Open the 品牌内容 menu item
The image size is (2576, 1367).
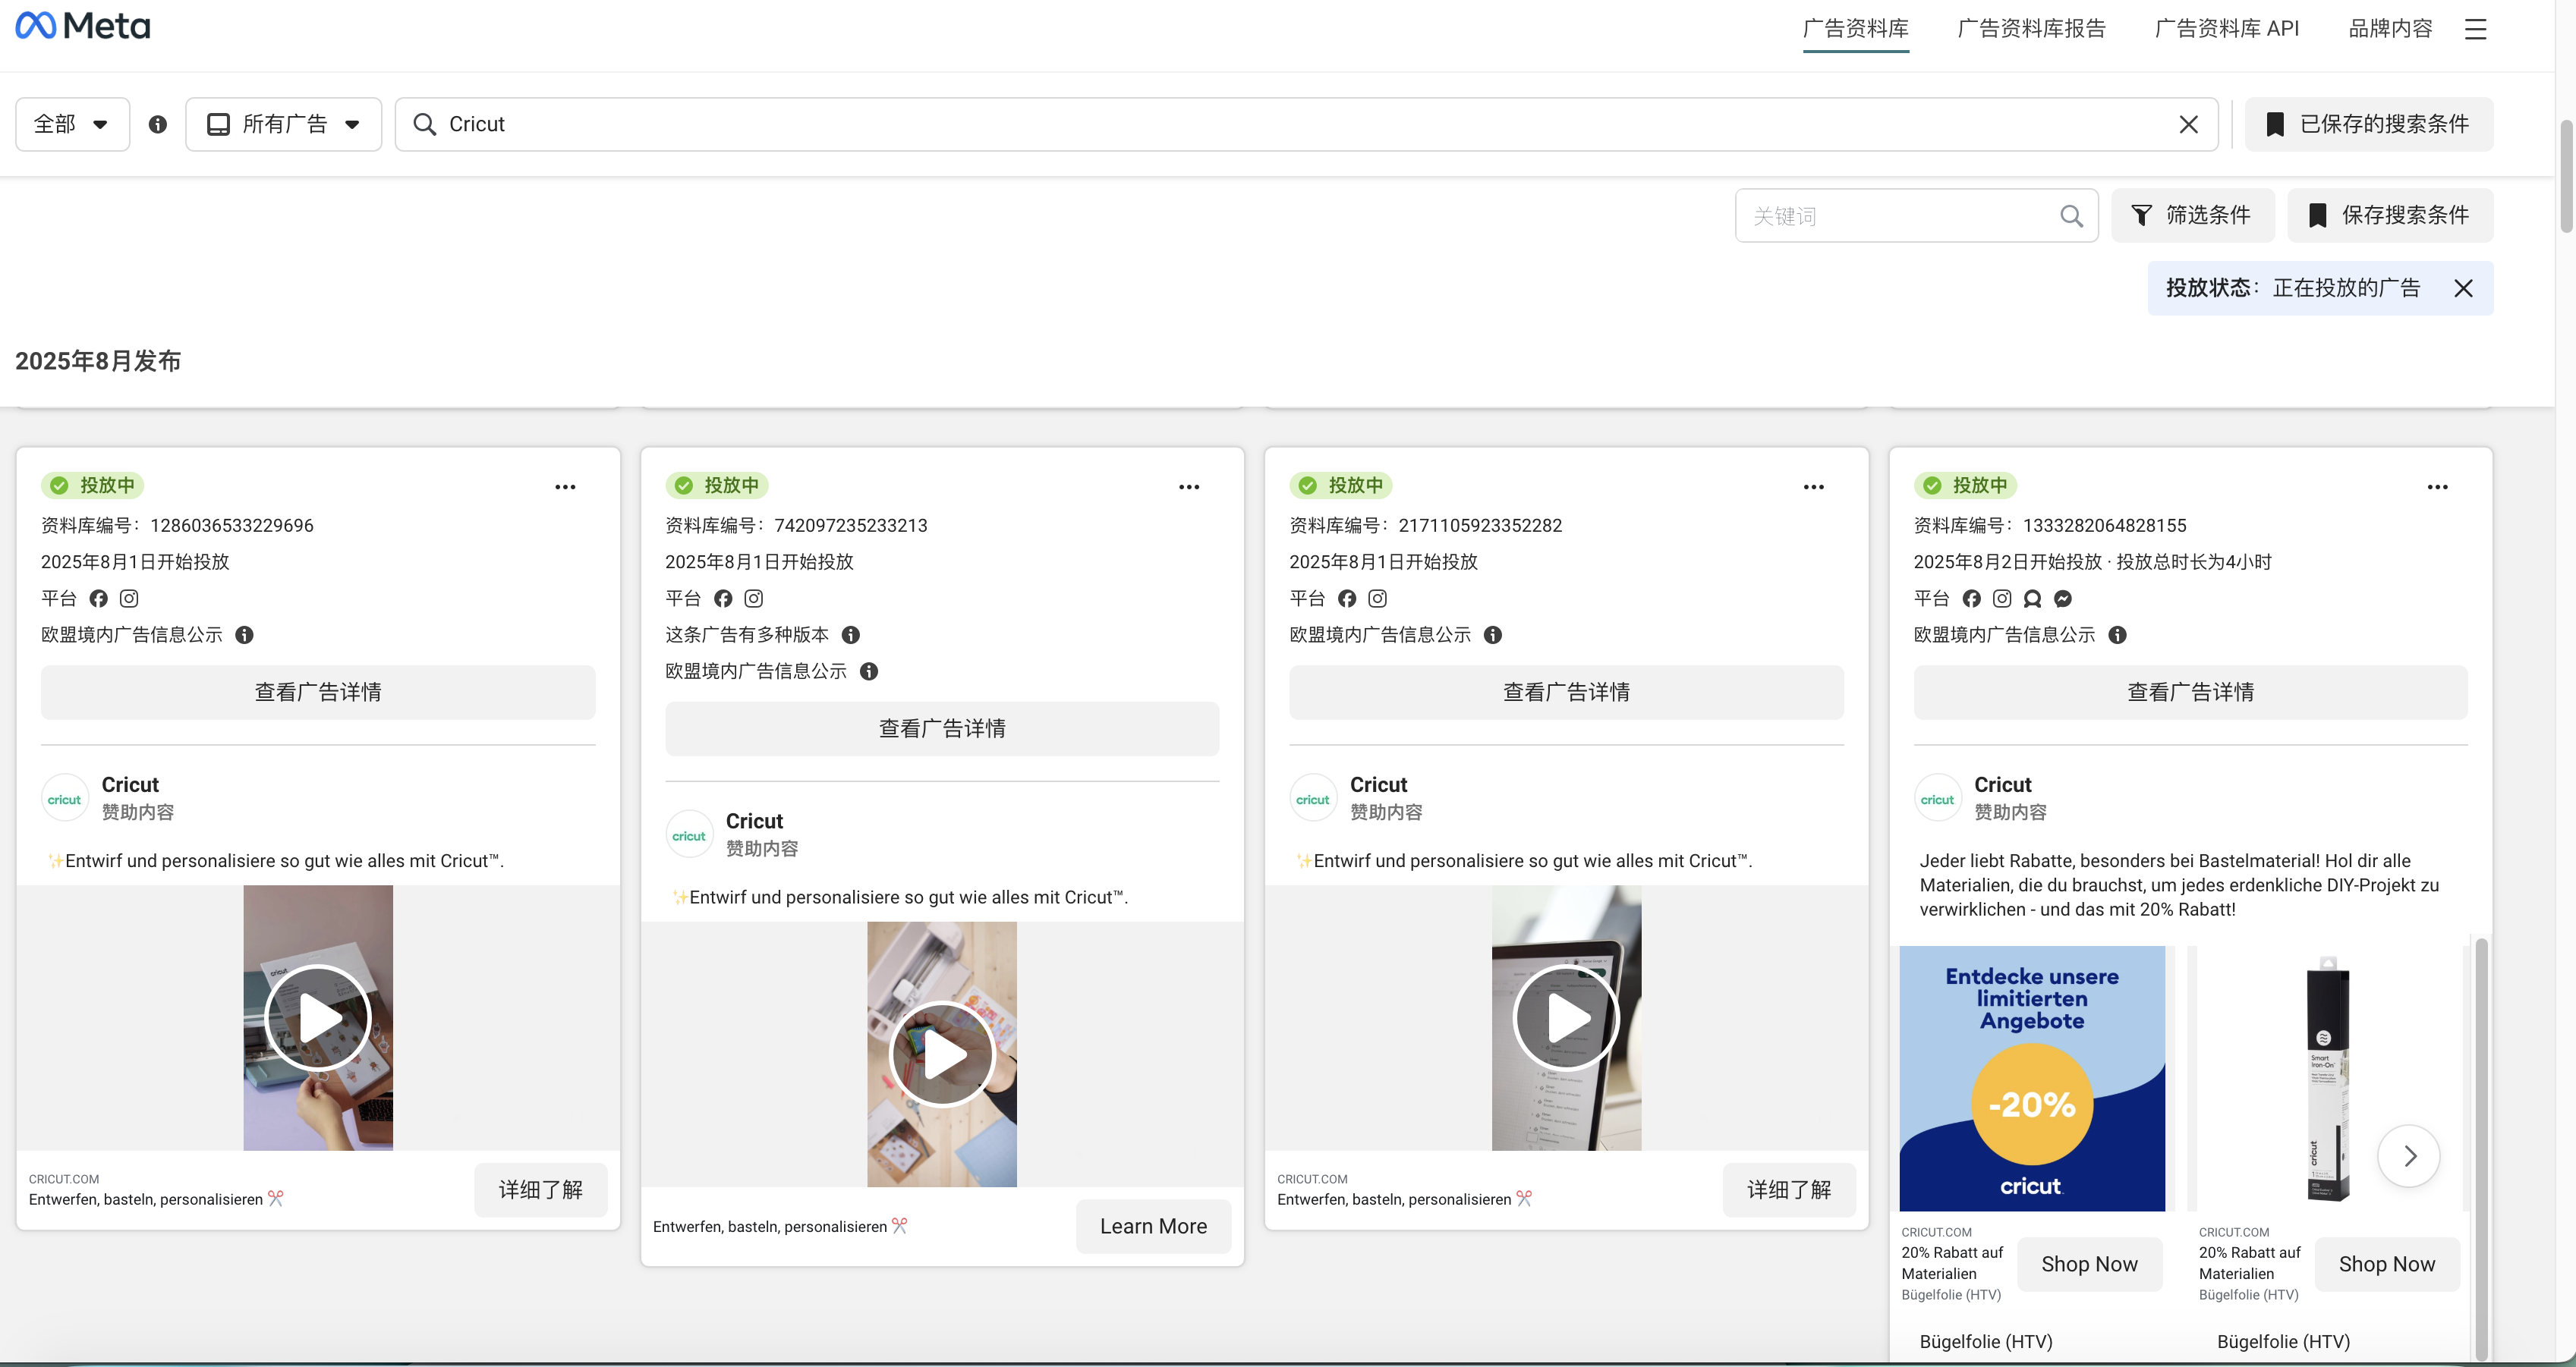tap(2391, 28)
